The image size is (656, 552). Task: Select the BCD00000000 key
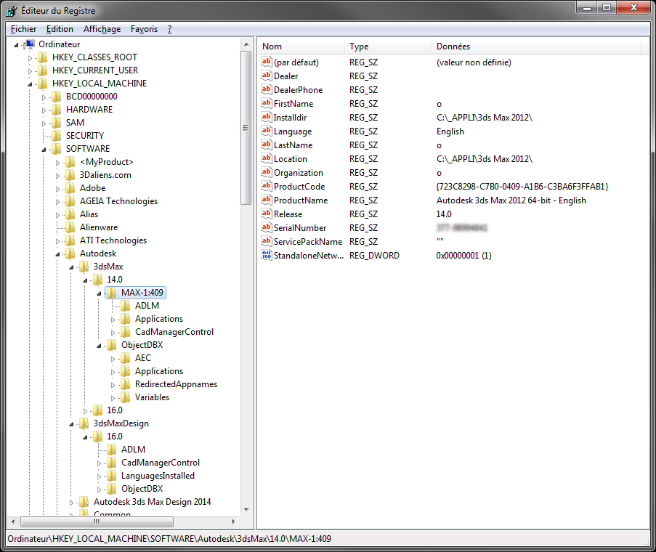[92, 97]
